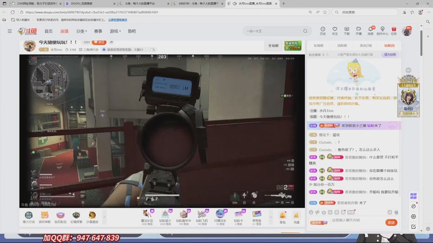The height and width of the screenshot is (243, 433).
Task: Click the 立即管理收藏夹 link
Action: [x=117, y=20]
